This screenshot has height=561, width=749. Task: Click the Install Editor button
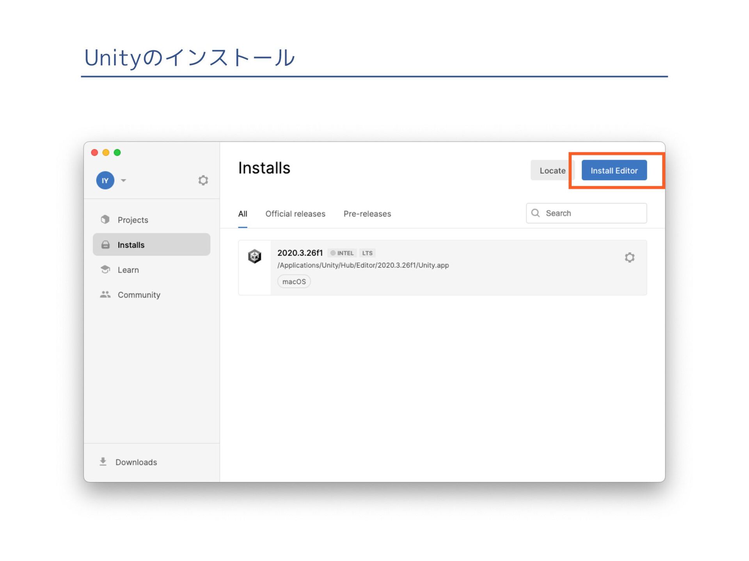[614, 170]
